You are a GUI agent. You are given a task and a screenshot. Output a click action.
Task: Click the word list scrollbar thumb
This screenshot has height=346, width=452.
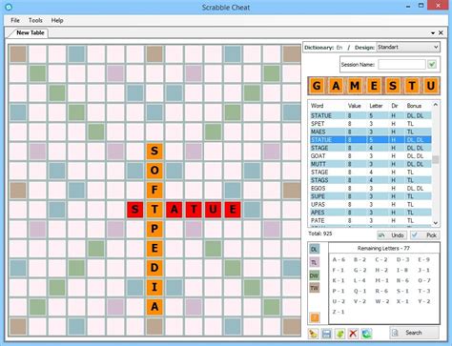pyautogui.click(x=436, y=159)
